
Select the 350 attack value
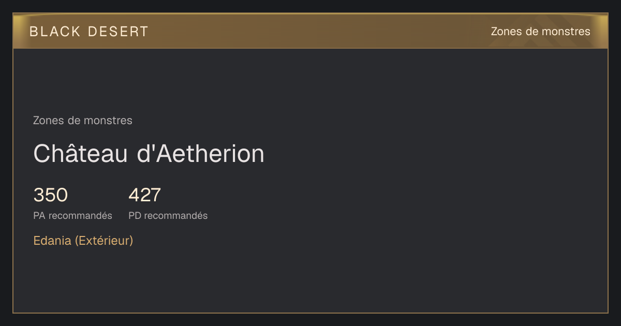pyautogui.click(x=51, y=195)
